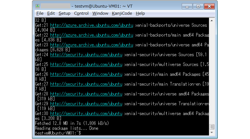Screen dimensions: 250x139
Task: Click the security.ubuntu.com link on Get:30 line
Action: 86,114
